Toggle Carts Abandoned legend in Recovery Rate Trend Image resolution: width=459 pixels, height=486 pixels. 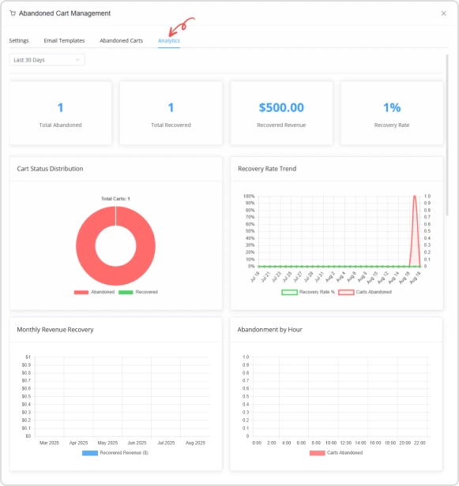pyautogui.click(x=365, y=292)
